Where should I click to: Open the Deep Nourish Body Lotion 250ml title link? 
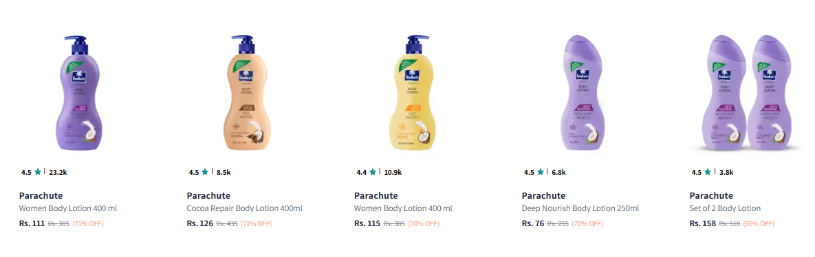click(580, 208)
